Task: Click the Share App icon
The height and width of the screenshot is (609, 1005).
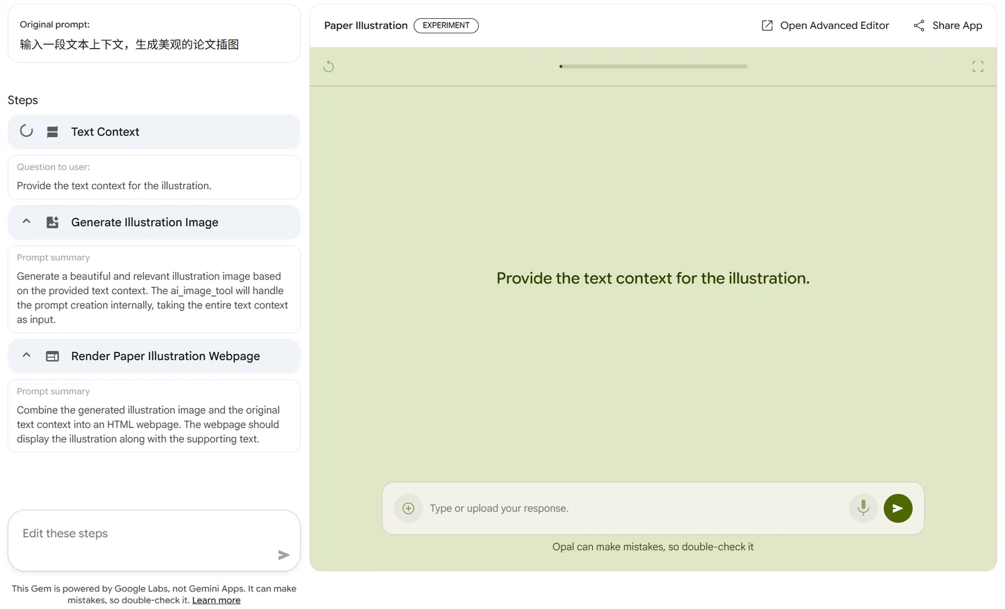Action: click(x=919, y=26)
